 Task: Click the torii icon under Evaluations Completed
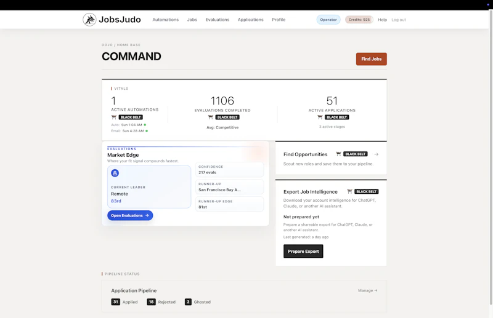pyautogui.click(x=211, y=117)
